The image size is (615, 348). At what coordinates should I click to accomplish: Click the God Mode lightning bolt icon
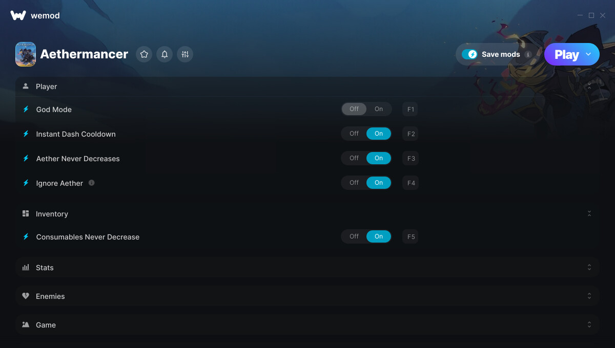tap(26, 109)
